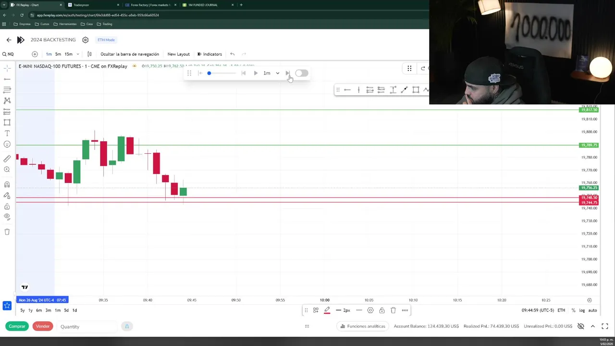Screen dimensions: 615x346
Task: Select short position tool in floating toolbar
Action: (381, 90)
